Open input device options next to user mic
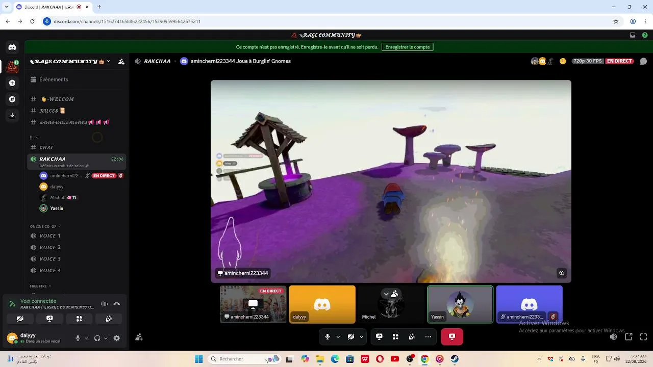 (x=86, y=338)
